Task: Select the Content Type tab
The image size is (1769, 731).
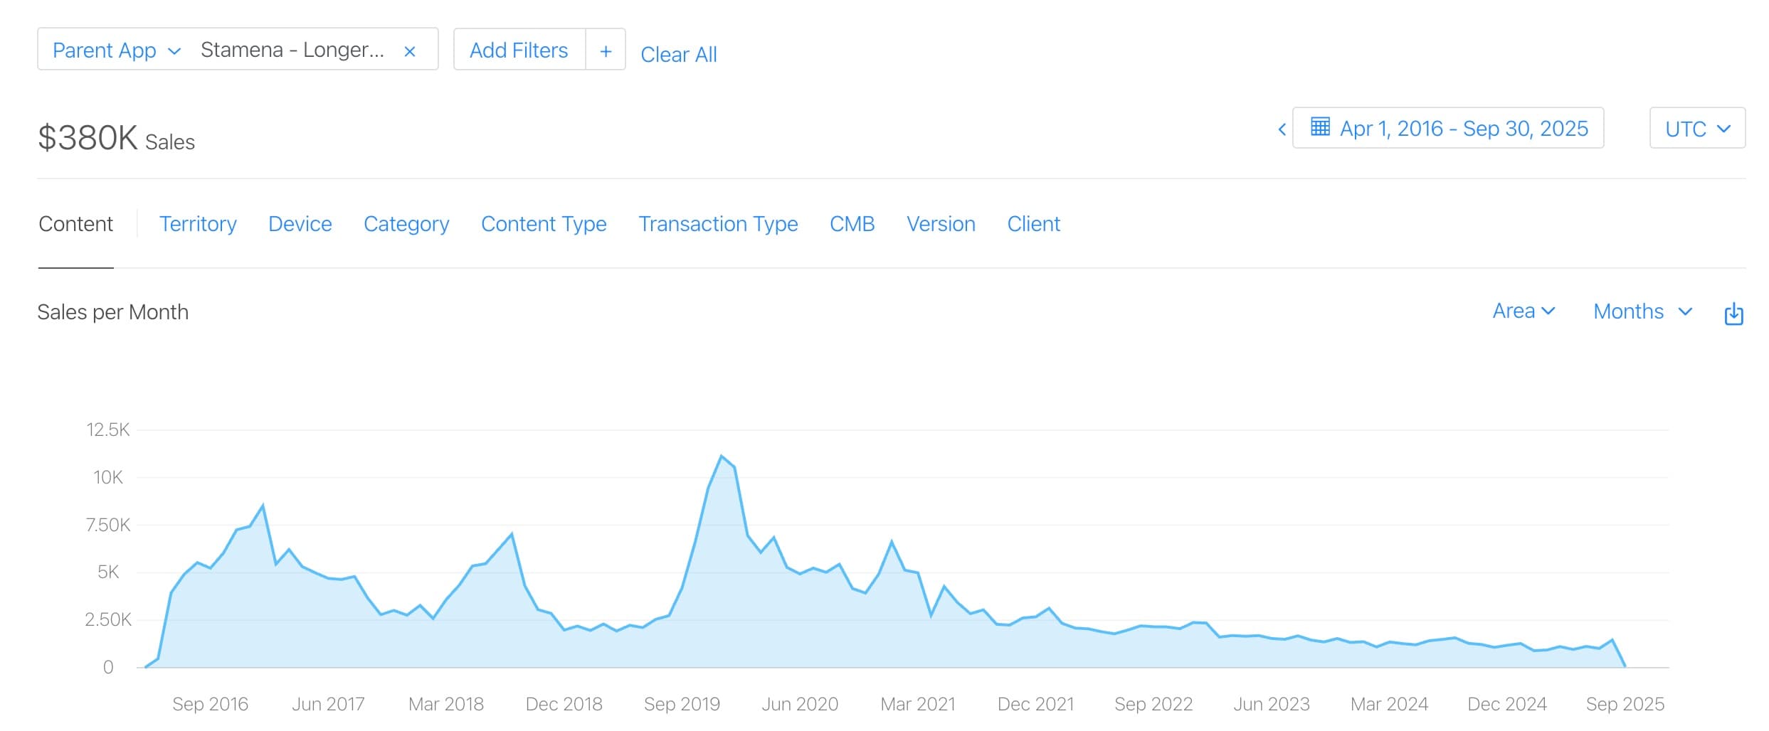Action: coord(544,224)
